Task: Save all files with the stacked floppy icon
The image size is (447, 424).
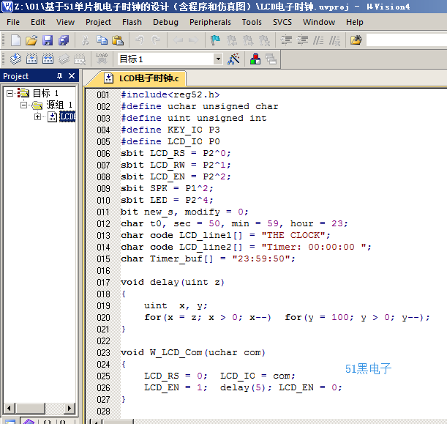Action: click(x=64, y=40)
